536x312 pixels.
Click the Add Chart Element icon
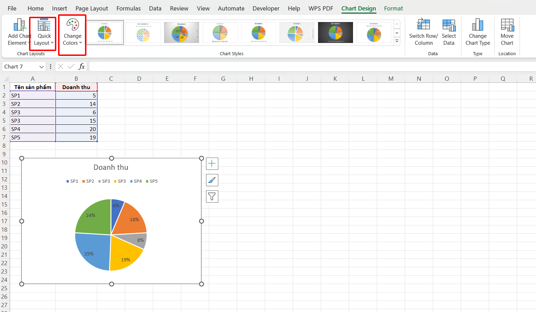point(19,25)
